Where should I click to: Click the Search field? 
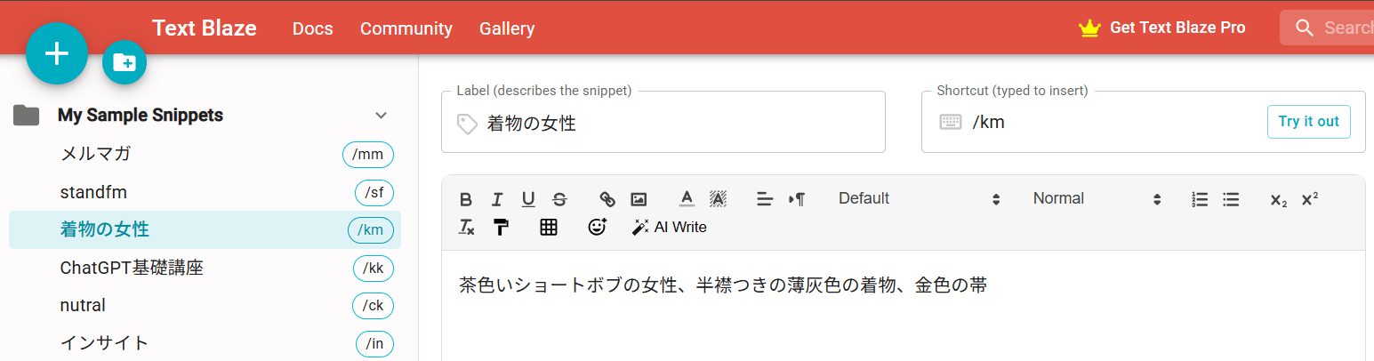coord(1327,28)
